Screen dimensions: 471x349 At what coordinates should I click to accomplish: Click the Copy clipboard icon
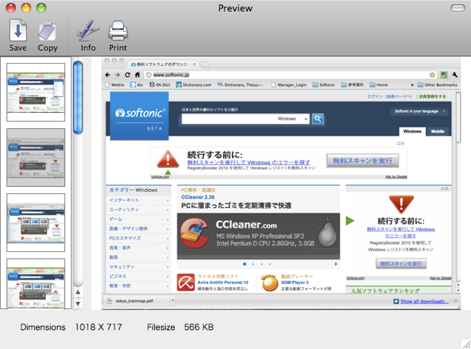click(x=47, y=30)
